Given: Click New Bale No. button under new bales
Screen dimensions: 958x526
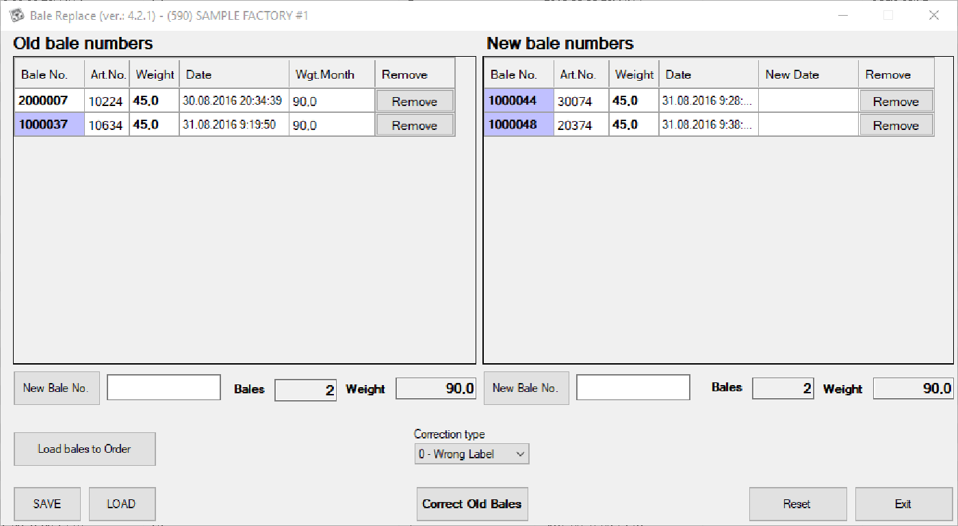Looking at the screenshot, I should coord(526,388).
